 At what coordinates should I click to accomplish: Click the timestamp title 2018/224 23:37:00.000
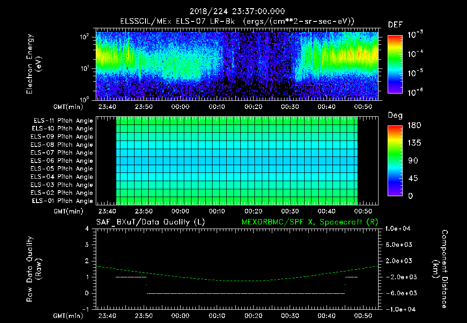point(237,11)
